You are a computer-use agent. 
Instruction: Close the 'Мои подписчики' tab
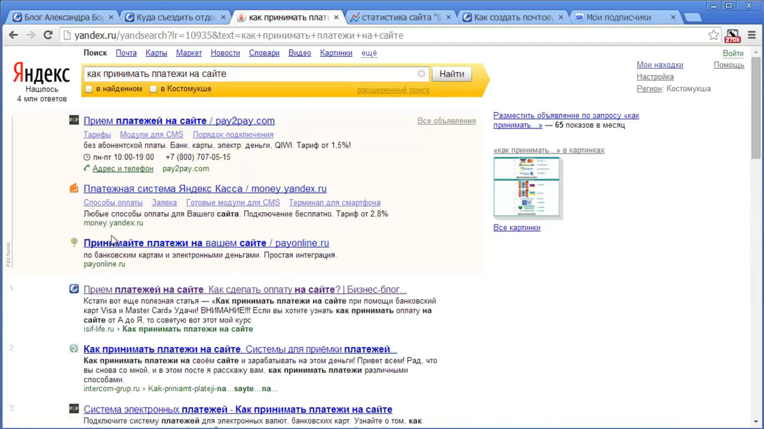673,17
